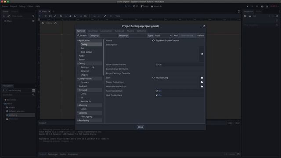The width and height of the screenshot is (281, 158).
Task: Collapse the Logging category
Action: pos(78,113)
